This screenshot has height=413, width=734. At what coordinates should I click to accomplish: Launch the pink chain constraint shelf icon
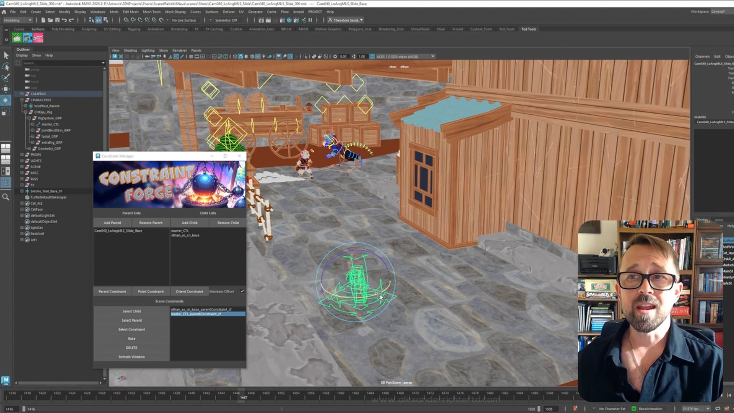[38, 37]
